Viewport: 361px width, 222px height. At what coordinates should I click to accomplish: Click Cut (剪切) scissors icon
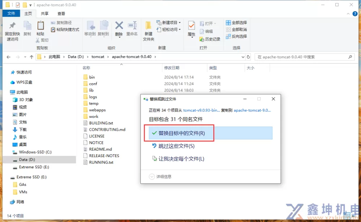[42, 40]
